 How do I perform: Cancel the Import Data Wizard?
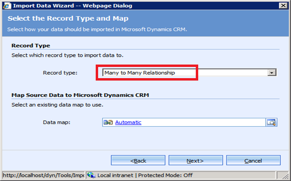(x=253, y=161)
